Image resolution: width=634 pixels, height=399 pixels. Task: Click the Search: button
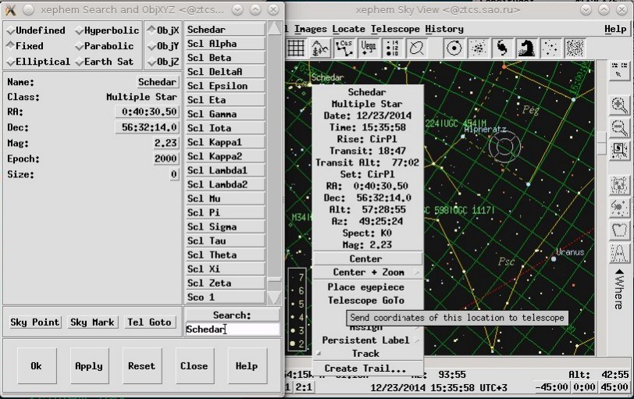[x=232, y=315]
